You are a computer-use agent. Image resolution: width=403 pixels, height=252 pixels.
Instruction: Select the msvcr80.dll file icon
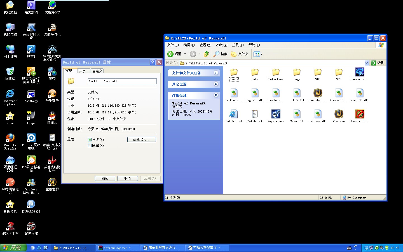[x=360, y=93]
